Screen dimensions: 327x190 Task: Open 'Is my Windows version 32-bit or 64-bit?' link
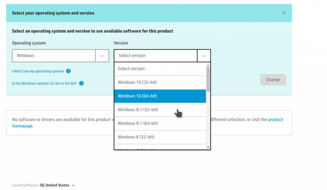(44, 84)
